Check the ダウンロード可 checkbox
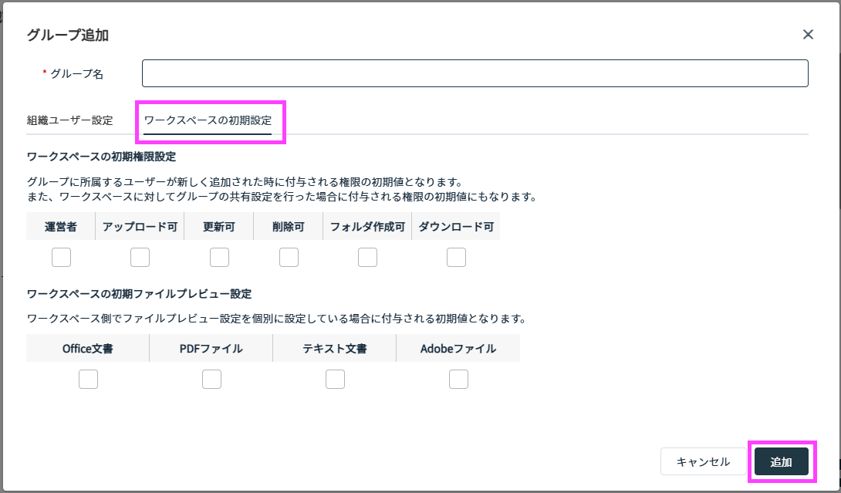 (457, 258)
